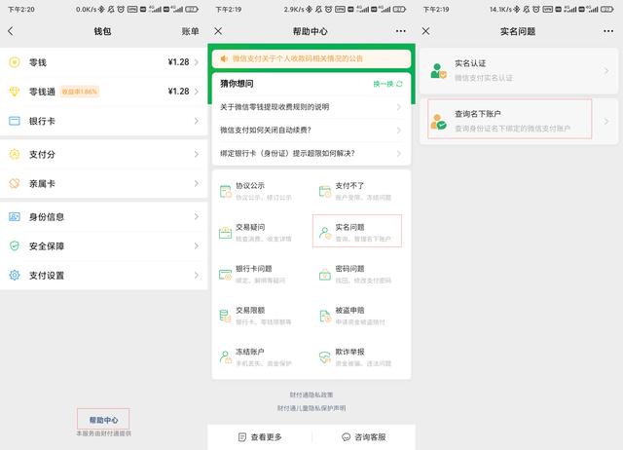The height and width of the screenshot is (450, 623).
Task: Tap the 银行卡 card icon
Action: point(15,121)
